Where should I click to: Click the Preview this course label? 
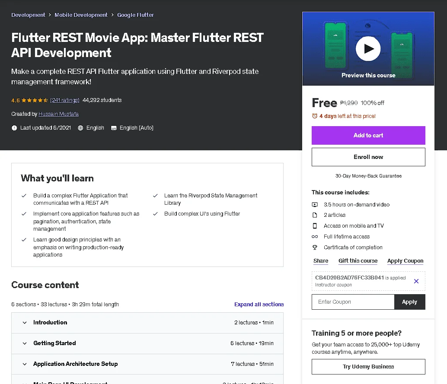(x=368, y=75)
